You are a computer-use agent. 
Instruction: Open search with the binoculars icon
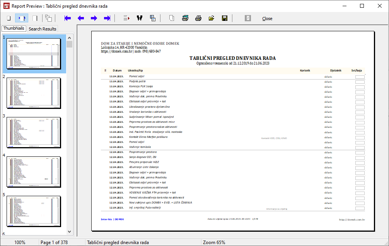pos(140,18)
